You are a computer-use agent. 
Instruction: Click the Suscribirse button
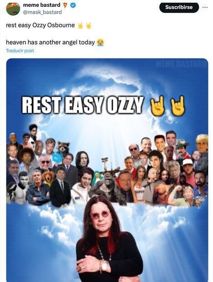click(x=179, y=7)
